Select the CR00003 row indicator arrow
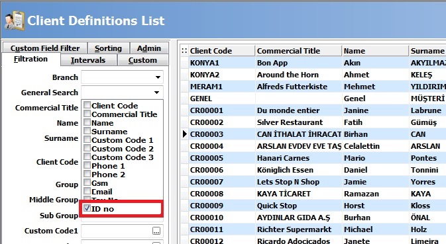 pos(185,134)
